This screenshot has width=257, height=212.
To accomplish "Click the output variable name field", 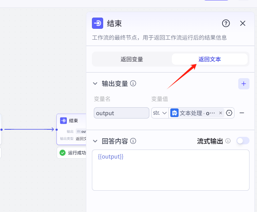I will (x=122, y=113).
